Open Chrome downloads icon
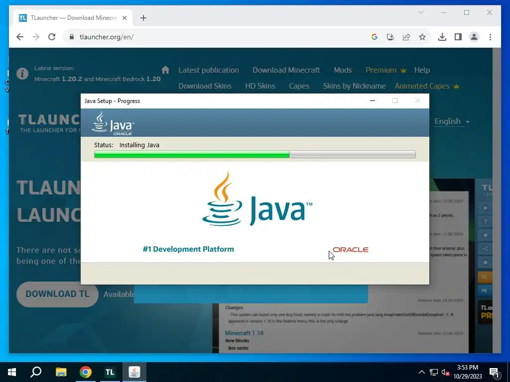510x382 pixels. [x=442, y=37]
